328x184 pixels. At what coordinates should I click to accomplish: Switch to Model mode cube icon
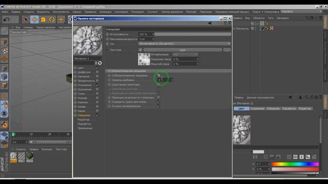[x=5, y=42]
